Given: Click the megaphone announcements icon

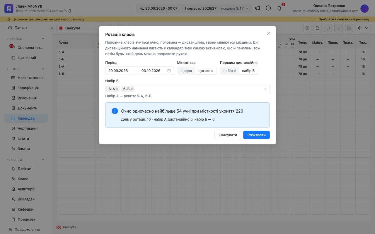Looking at the screenshot, I should coord(257,8).
